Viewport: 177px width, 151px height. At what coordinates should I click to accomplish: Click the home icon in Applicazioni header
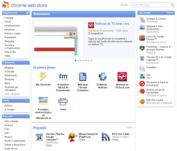pos(27,13)
